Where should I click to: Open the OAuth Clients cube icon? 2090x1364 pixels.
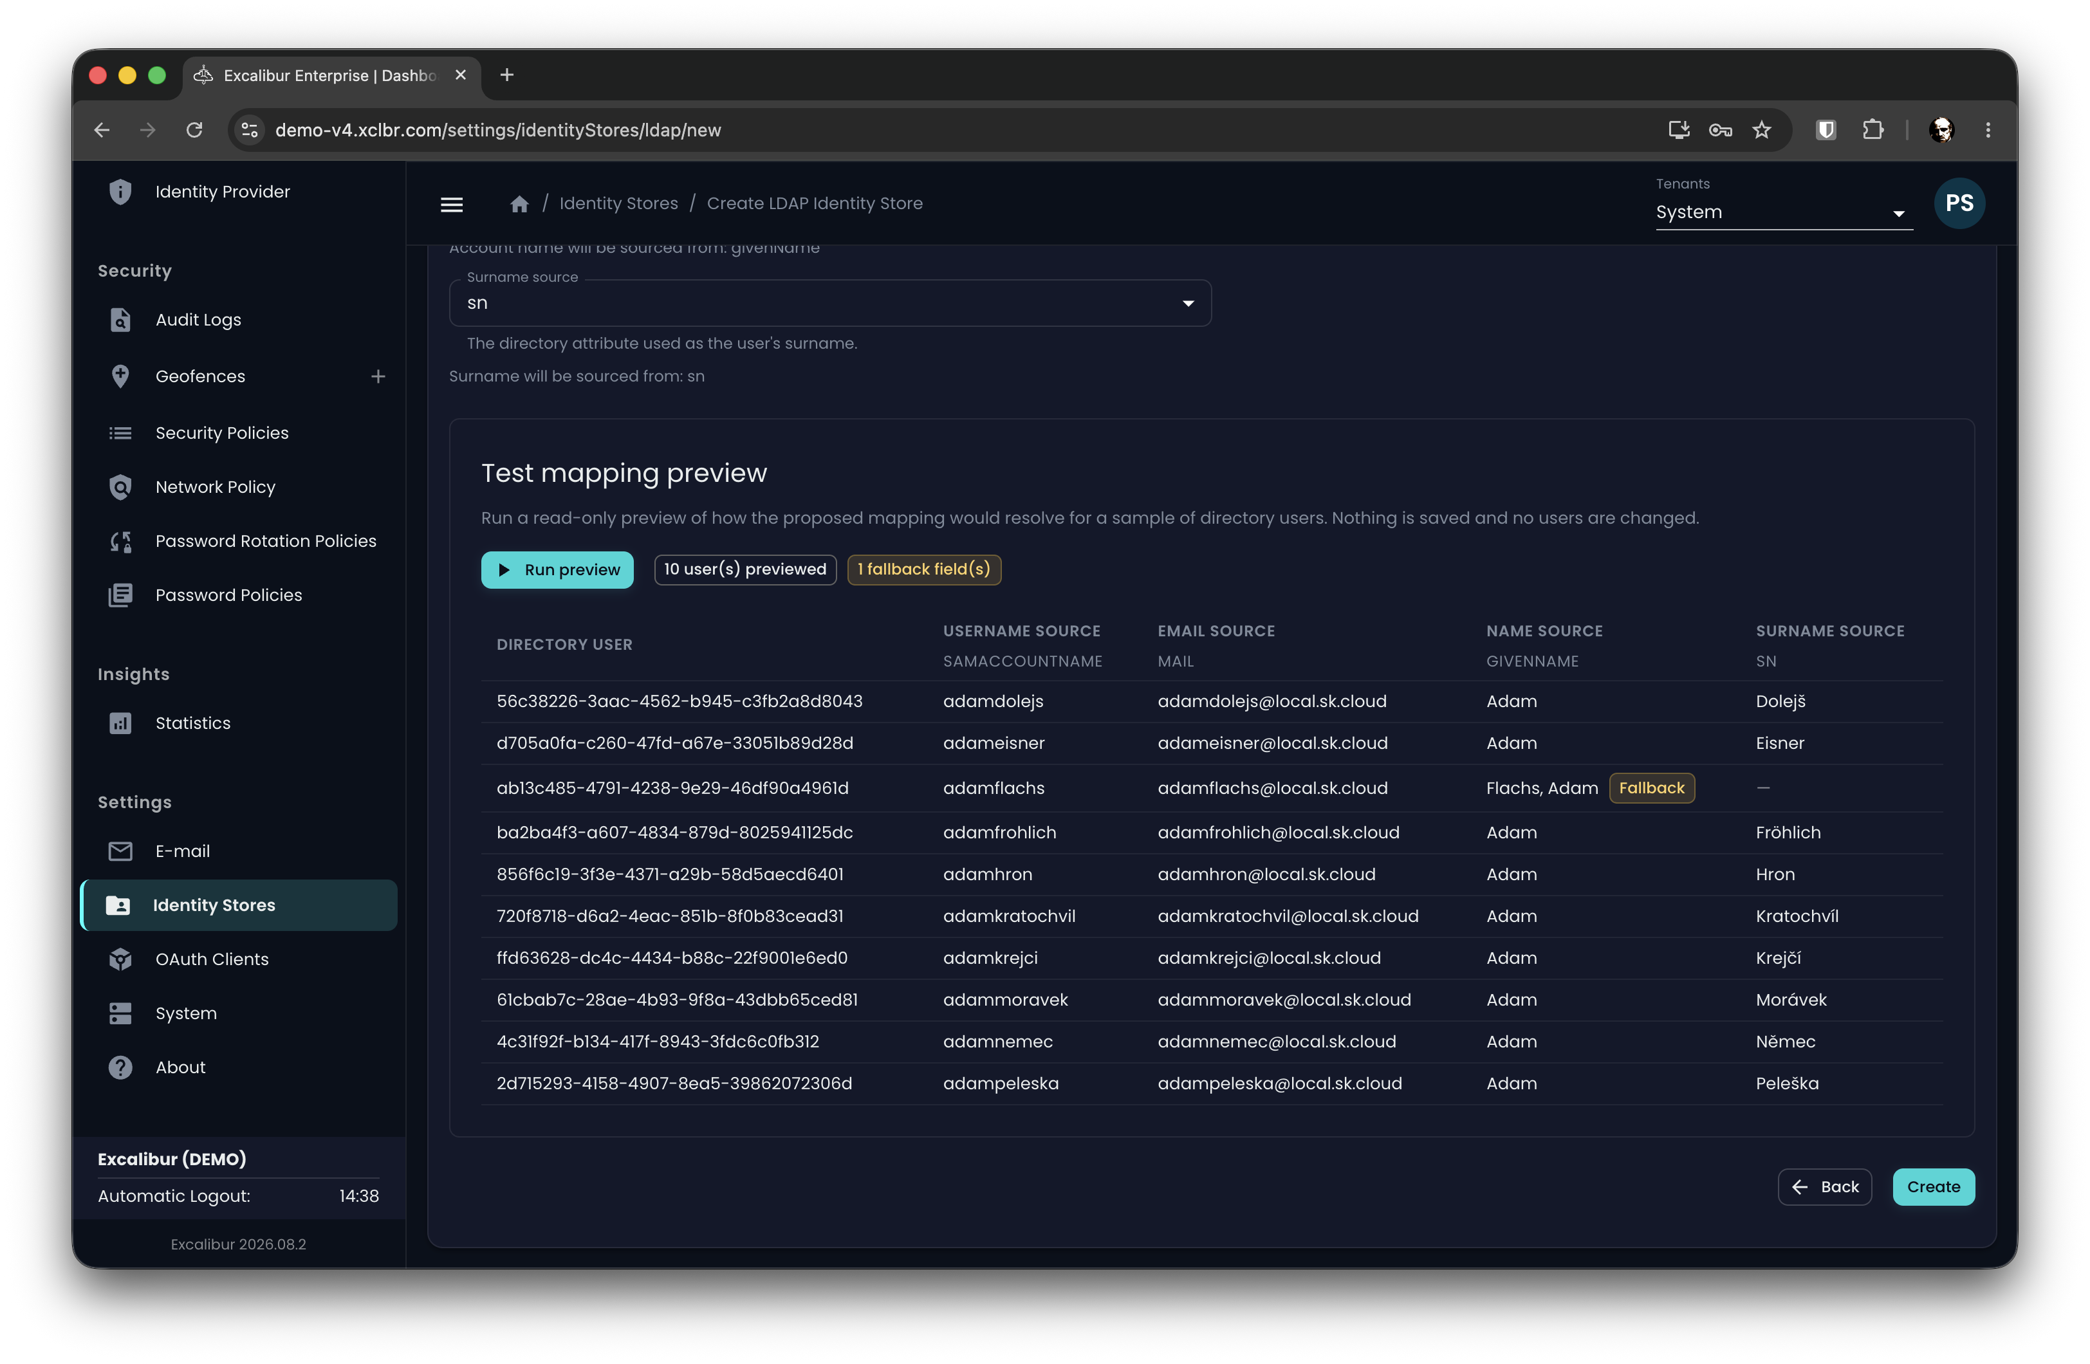coord(120,959)
